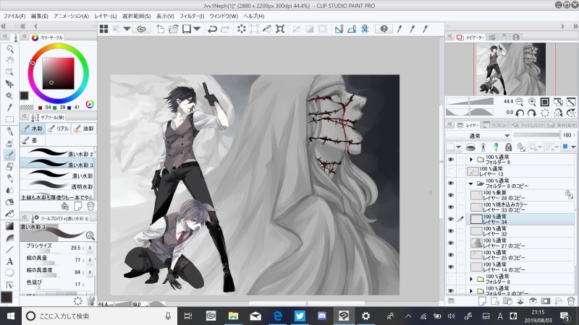
Task: Switch to リアル brush group tab
Action: coord(59,129)
